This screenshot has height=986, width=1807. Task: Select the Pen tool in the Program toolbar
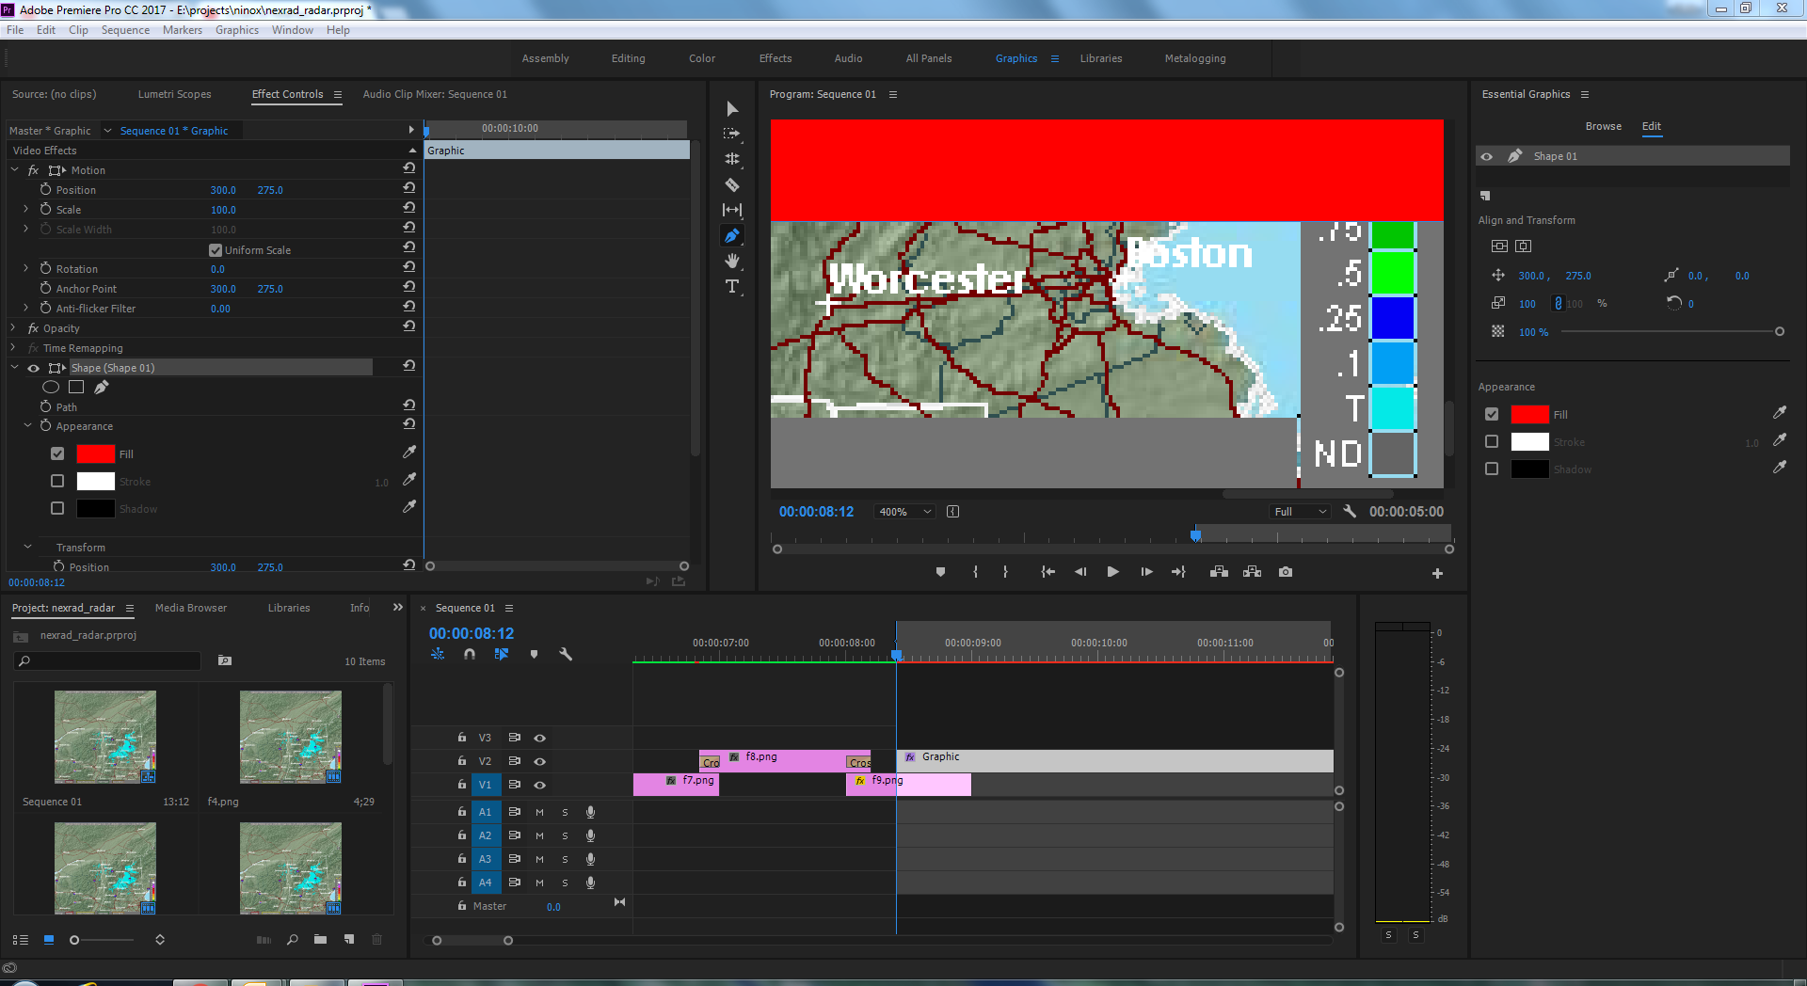point(732,235)
